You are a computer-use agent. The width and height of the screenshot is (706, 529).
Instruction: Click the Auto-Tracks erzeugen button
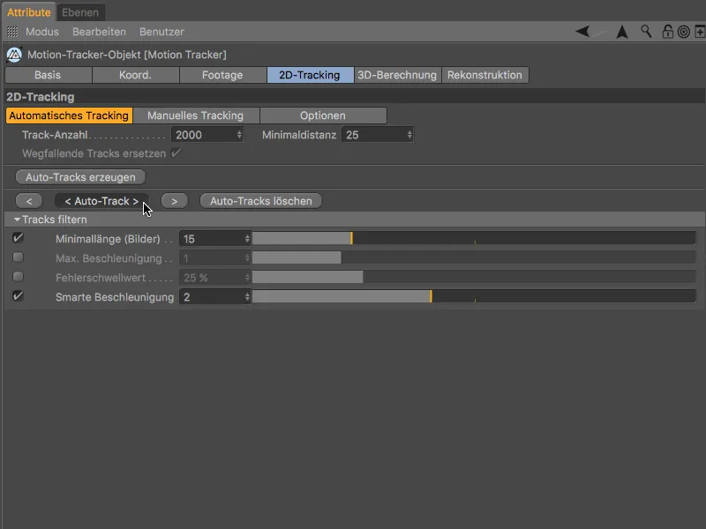pos(80,177)
